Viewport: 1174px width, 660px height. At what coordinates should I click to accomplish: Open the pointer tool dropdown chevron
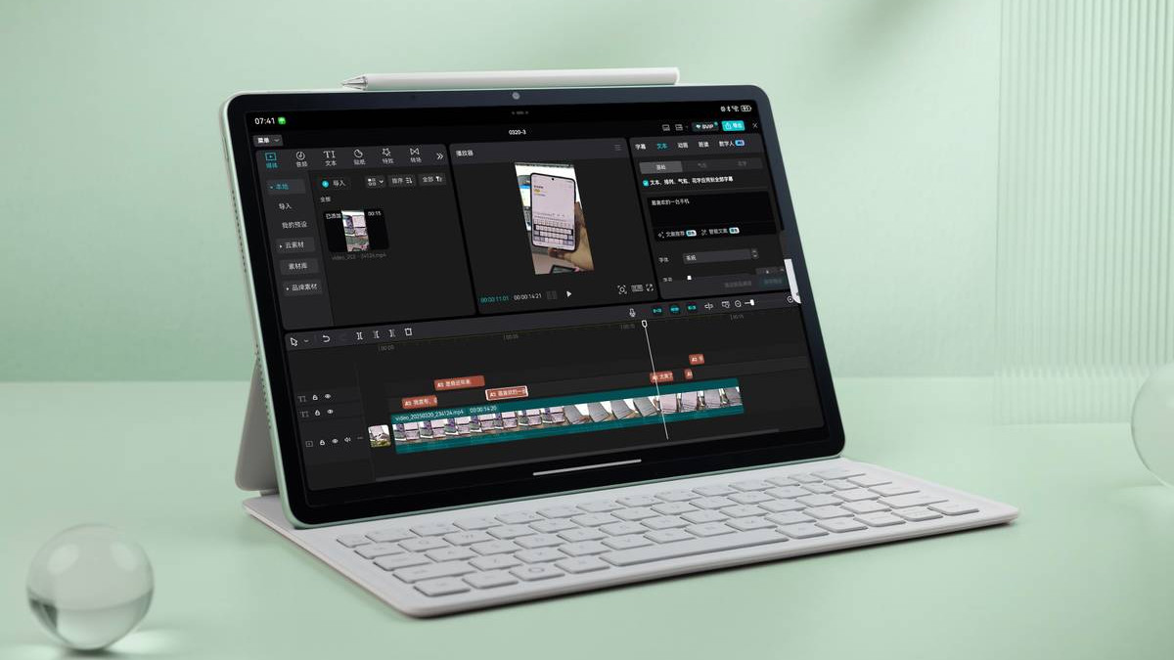tap(305, 340)
